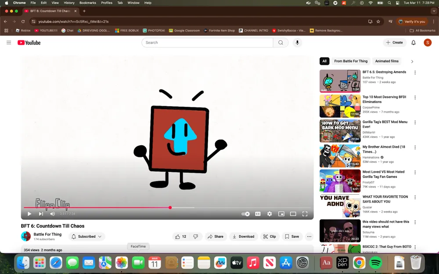
Task: Open a new Chrome tab
Action: pyautogui.click(x=84, y=11)
